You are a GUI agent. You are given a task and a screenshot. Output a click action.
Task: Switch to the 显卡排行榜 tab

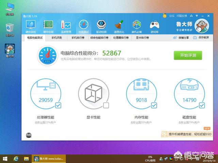coord(142,38)
